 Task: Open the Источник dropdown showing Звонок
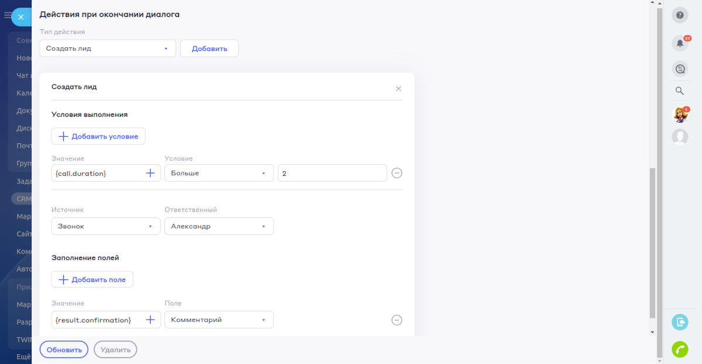point(105,226)
